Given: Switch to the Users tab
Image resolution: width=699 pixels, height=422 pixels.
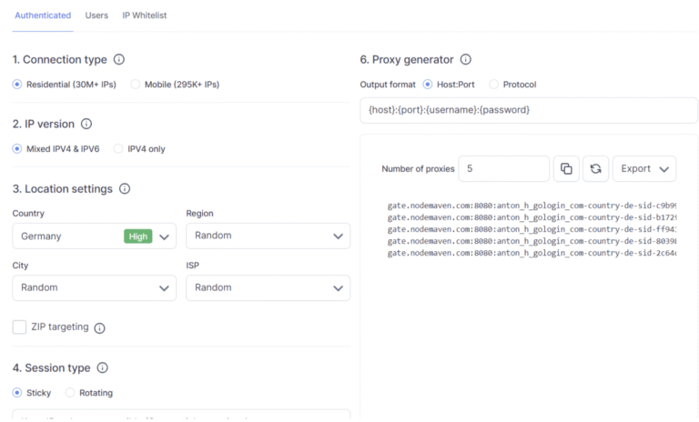Looking at the screenshot, I should click(x=96, y=15).
